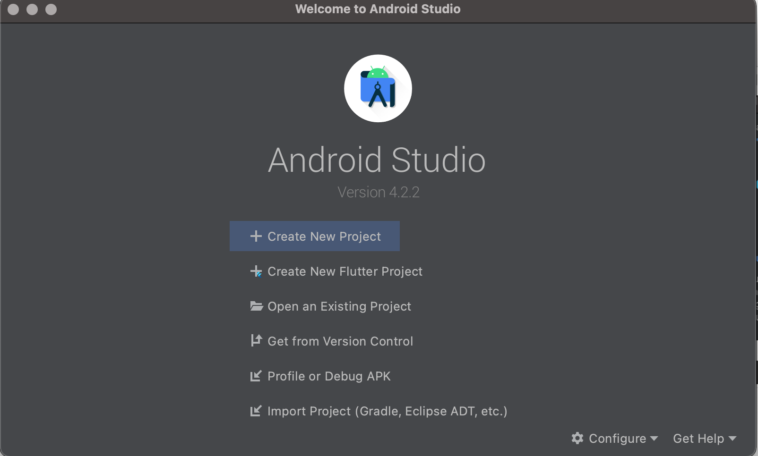
Task: Open an Existing Project
Action: [x=330, y=306]
